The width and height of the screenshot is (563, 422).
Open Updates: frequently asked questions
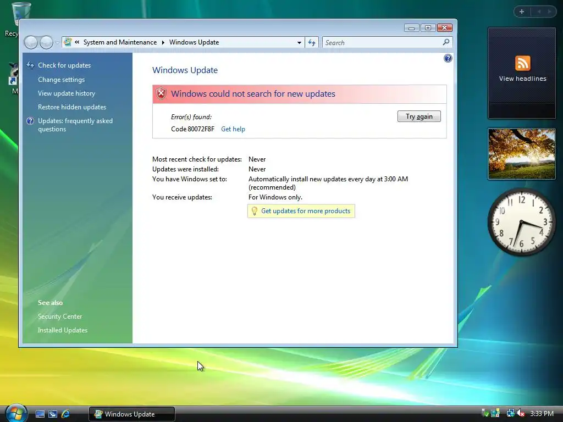click(75, 125)
